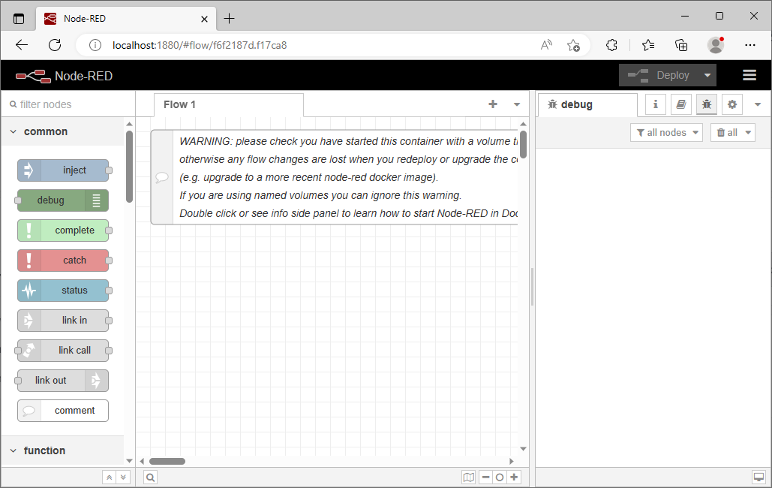Toggle the navigator map view
Viewport: 772px width, 488px height.
[x=469, y=477]
